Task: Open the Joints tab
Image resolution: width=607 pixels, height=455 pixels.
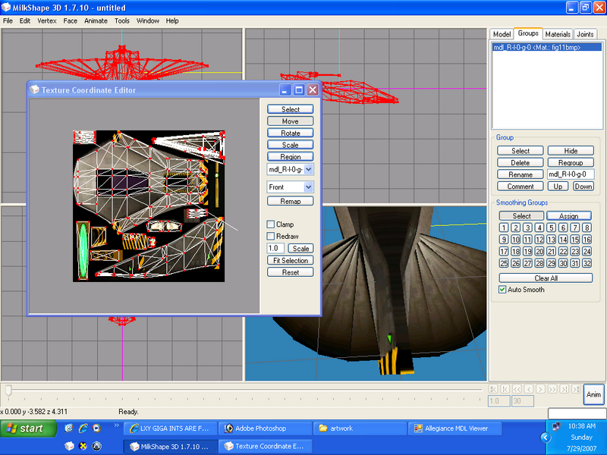Action: [585, 34]
